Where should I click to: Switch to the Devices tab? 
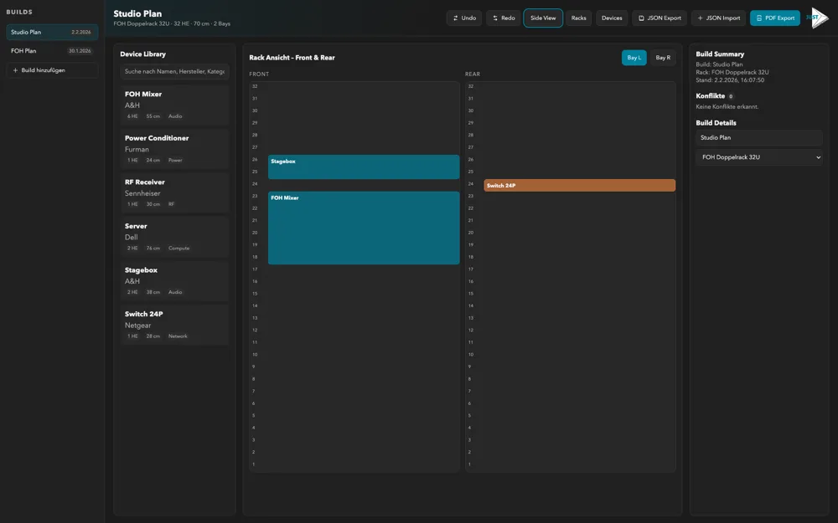pyautogui.click(x=613, y=16)
